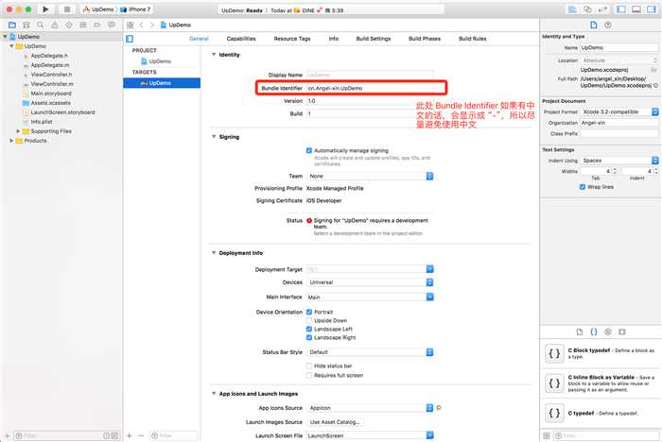
Task: Run the project with the Play button
Action: coord(45,9)
